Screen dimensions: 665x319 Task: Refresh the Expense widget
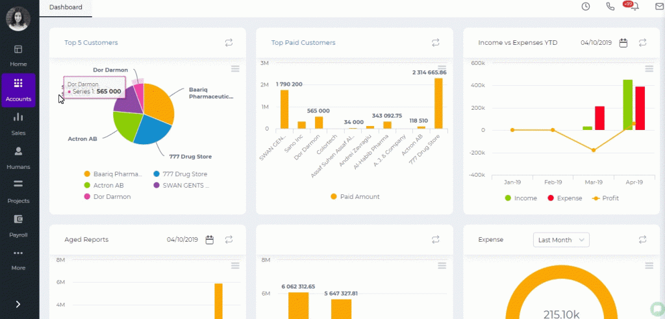point(642,239)
